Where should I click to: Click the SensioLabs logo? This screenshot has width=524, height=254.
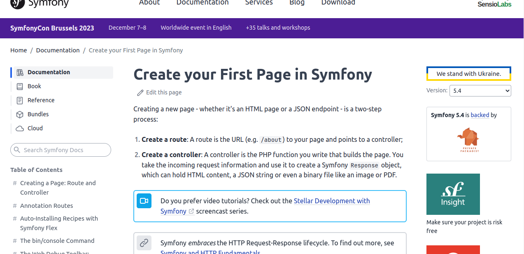tap(494, 4)
